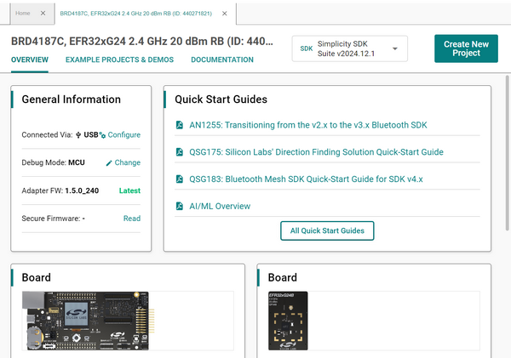Click the PDF icon beside AI/ML Overview
Screen dimensions: 511x358
[x=179, y=206]
